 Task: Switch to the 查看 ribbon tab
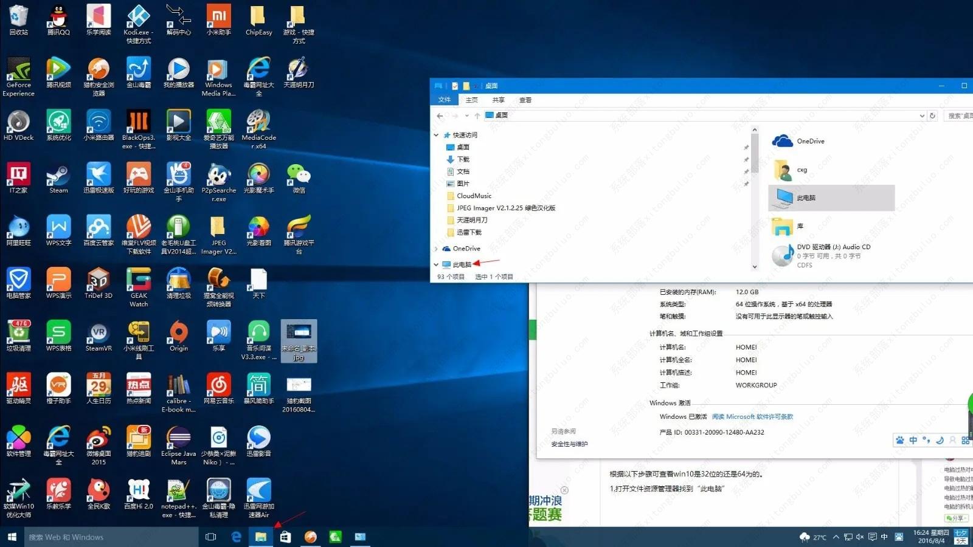coord(525,100)
